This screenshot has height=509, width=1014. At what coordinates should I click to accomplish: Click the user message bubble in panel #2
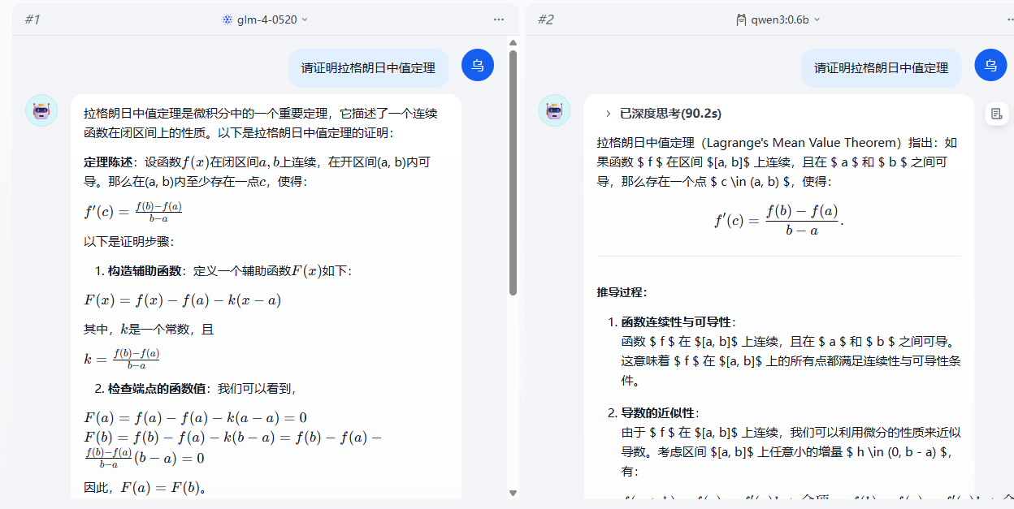coord(881,68)
